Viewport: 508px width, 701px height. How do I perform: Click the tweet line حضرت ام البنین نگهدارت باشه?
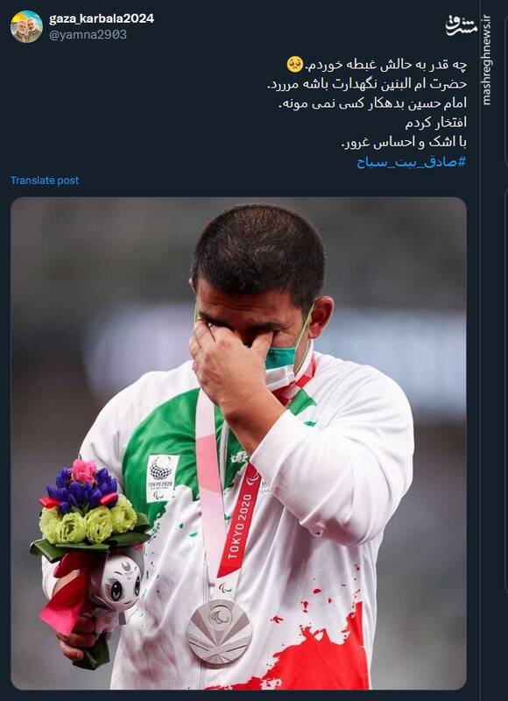[x=367, y=84]
